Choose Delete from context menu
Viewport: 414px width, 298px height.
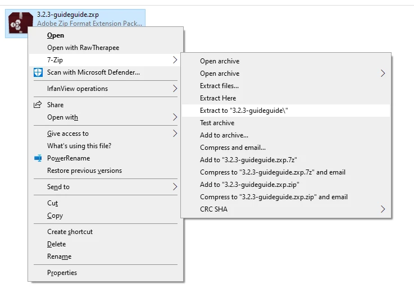[106, 244]
